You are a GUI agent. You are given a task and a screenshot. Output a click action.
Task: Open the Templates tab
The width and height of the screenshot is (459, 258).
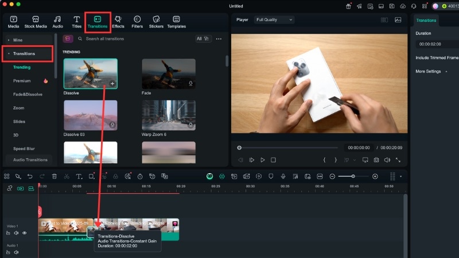click(x=176, y=22)
